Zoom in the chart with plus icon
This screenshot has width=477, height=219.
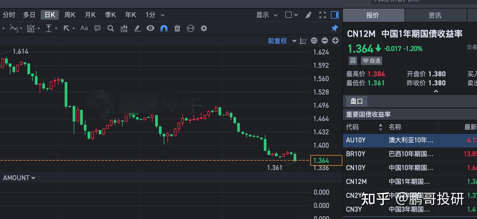pos(335,40)
